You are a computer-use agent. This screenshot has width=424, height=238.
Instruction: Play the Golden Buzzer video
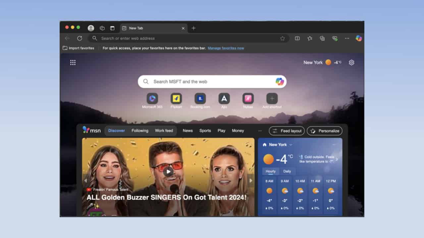168,171
